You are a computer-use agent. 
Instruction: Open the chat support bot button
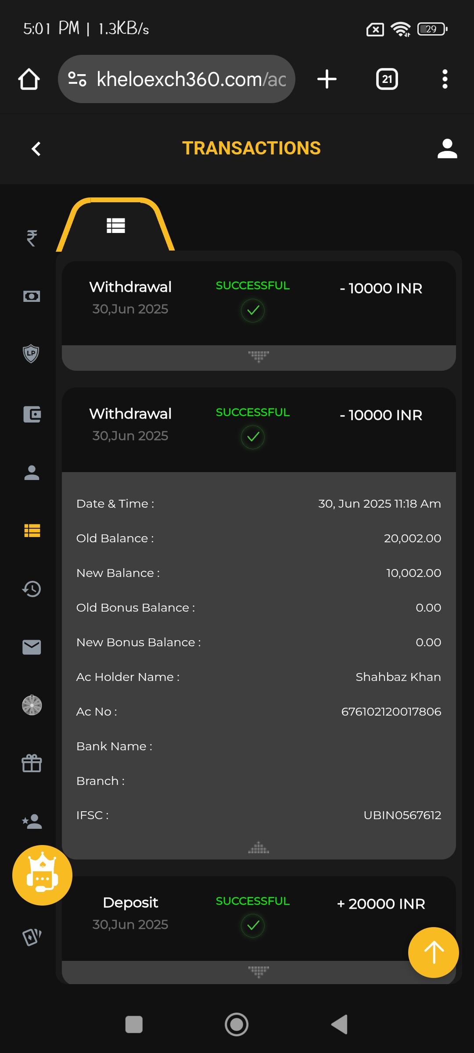(42, 875)
